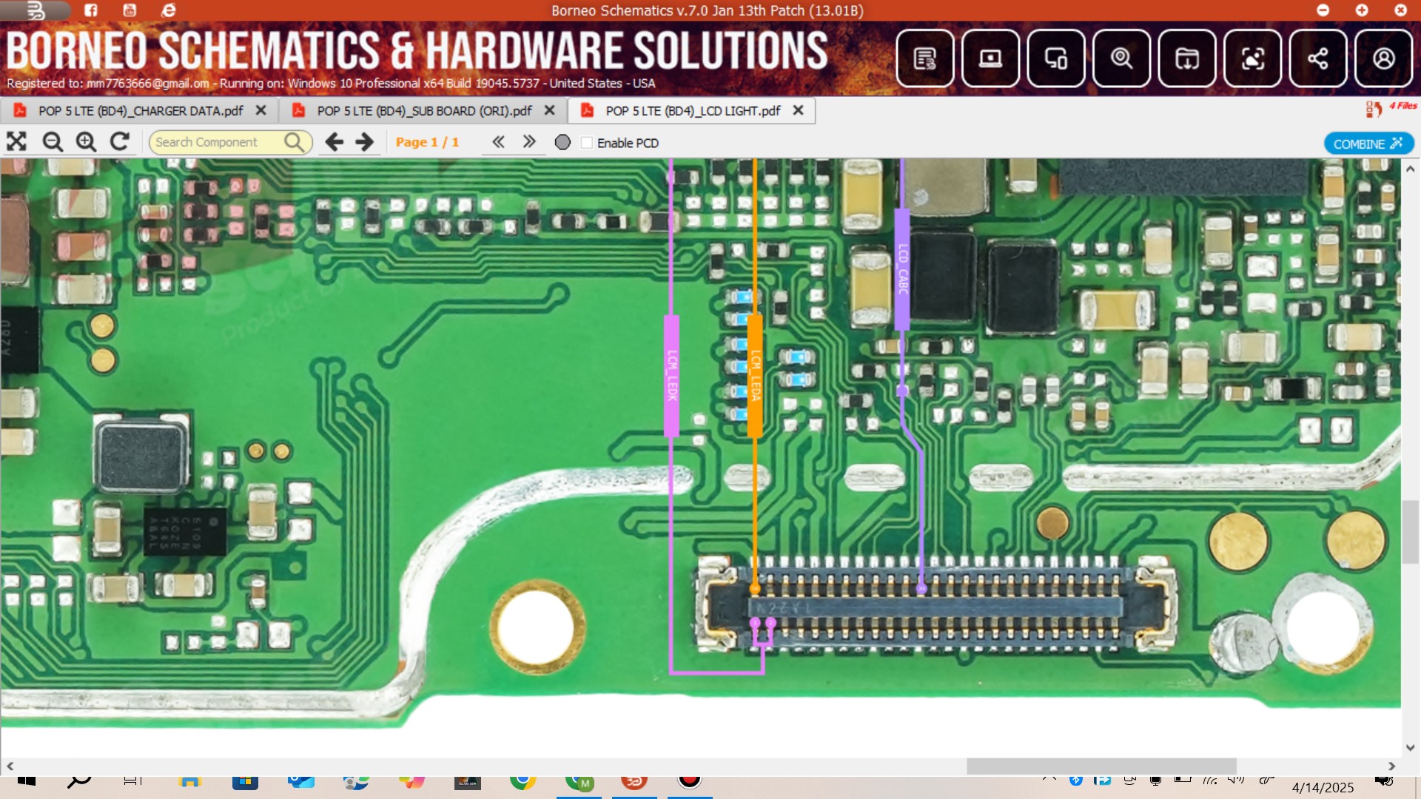Open the share header button
The height and width of the screenshot is (799, 1421).
(1318, 58)
